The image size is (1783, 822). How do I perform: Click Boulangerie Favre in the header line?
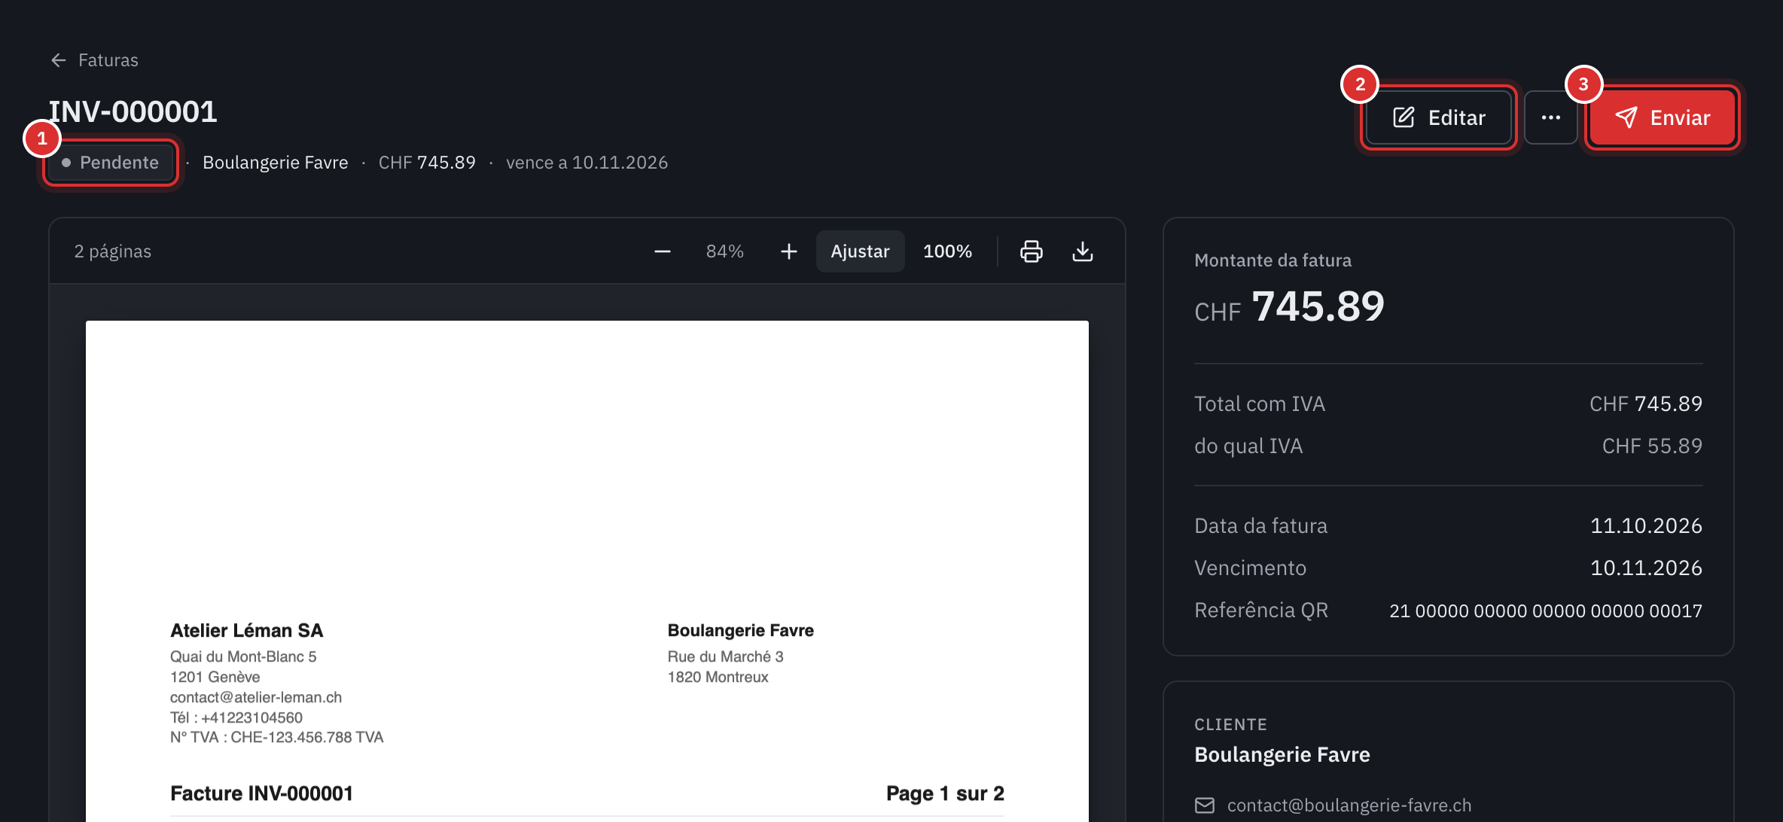pos(276,163)
